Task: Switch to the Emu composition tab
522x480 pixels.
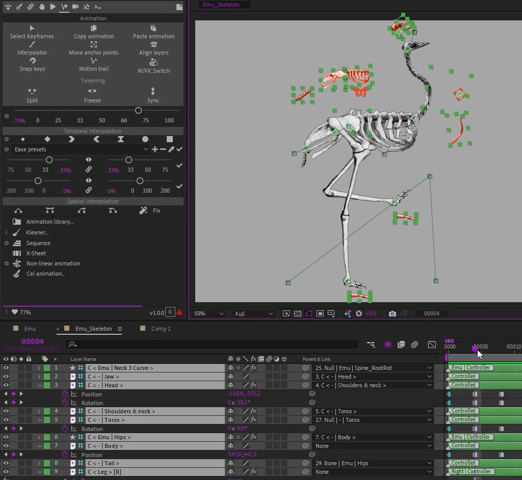Action: (x=30, y=329)
